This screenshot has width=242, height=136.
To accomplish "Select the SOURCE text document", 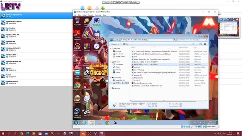I will 137,80.
